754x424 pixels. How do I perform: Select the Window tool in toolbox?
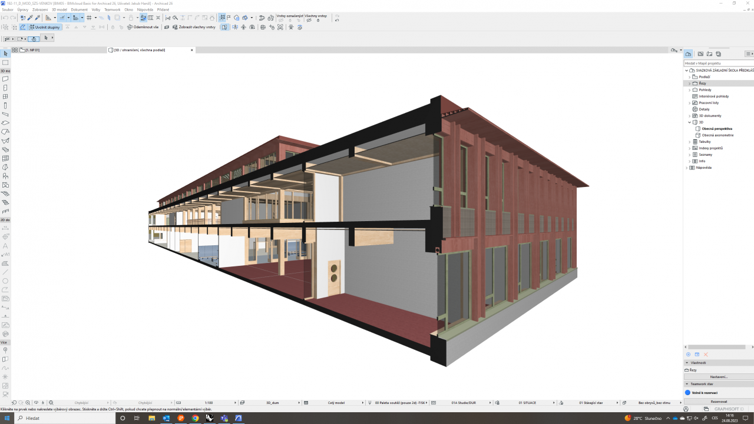(5, 96)
